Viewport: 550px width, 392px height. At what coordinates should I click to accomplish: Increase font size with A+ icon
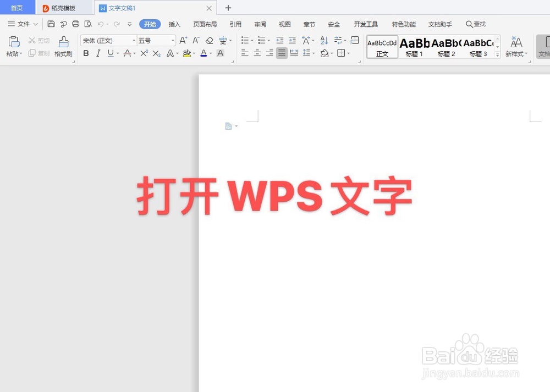click(183, 40)
